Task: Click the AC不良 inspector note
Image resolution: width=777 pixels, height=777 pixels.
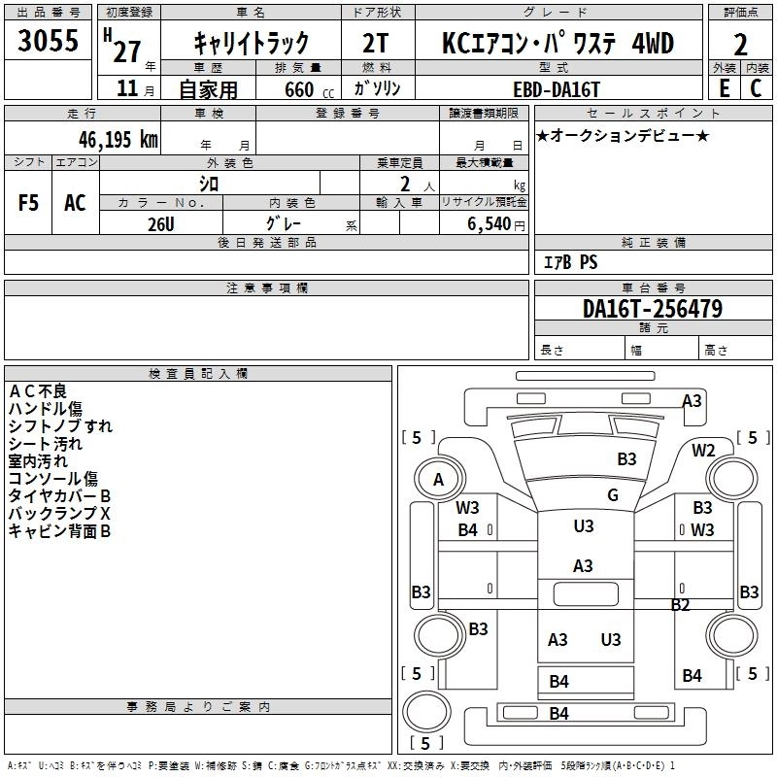Action: coord(38,391)
